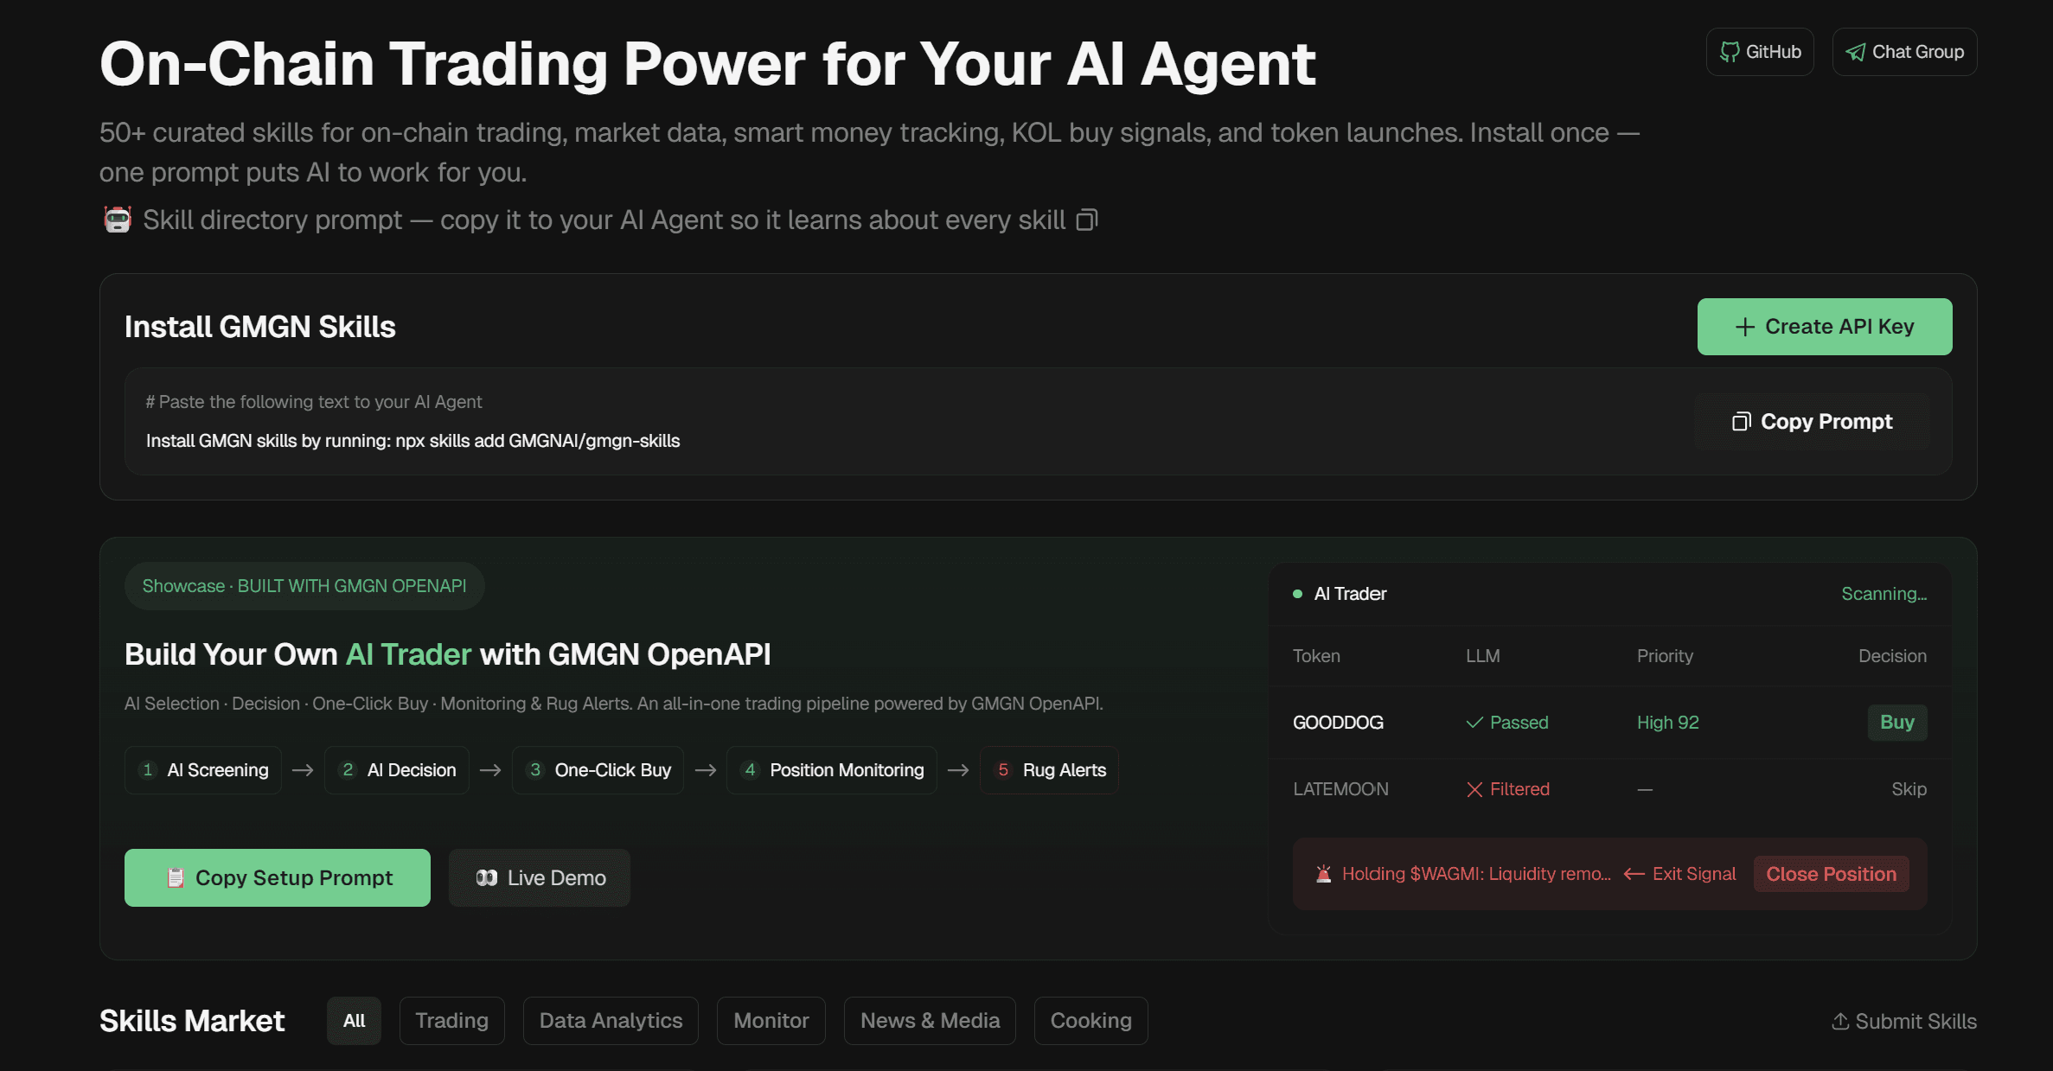
Task: Open the Chat Group link
Action: pyautogui.click(x=1904, y=52)
